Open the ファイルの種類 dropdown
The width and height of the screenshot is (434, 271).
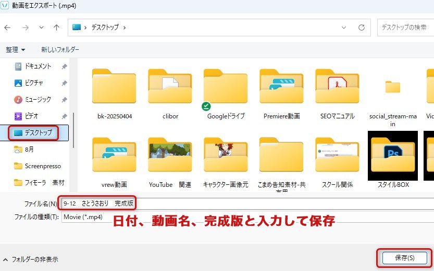coord(208,216)
